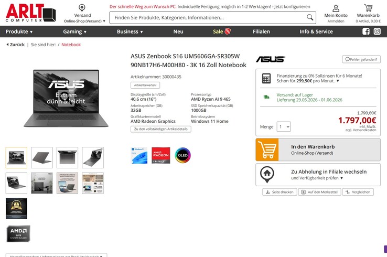Click the orange shopping cart icon
The height and width of the screenshot is (257, 387).
pos(267,149)
